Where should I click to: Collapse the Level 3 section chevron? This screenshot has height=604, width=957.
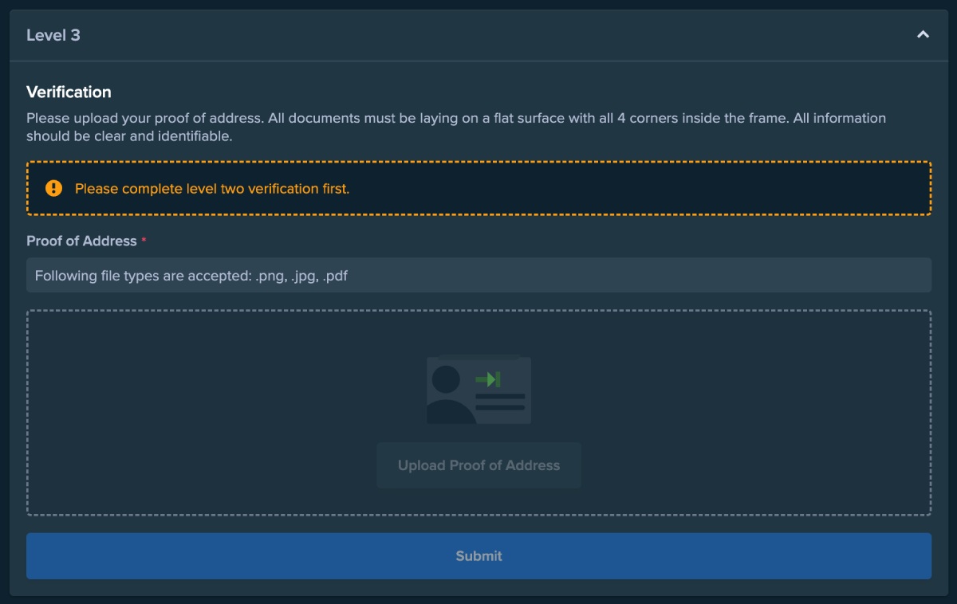click(x=923, y=35)
